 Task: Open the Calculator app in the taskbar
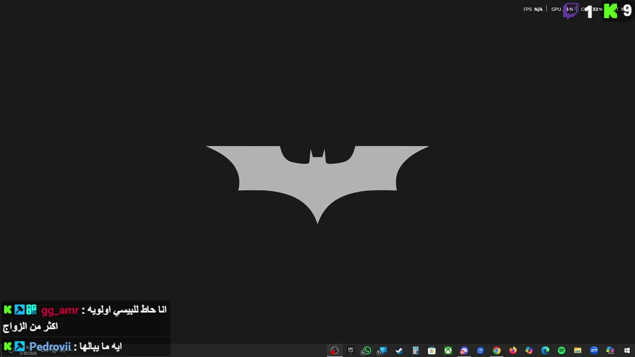[x=415, y=351]
